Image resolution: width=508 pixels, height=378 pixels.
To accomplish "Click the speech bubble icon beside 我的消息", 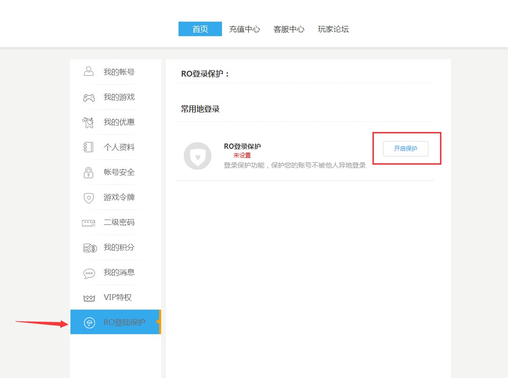I will point(89,274).
